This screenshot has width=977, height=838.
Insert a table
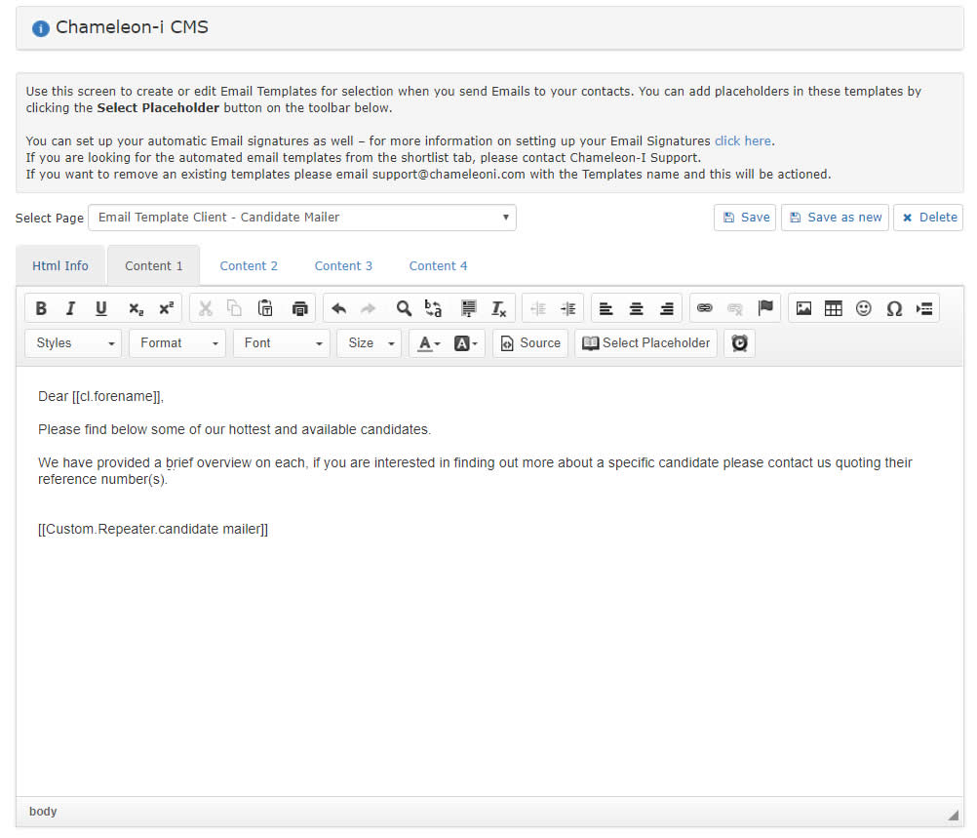(x=833, y=308)
